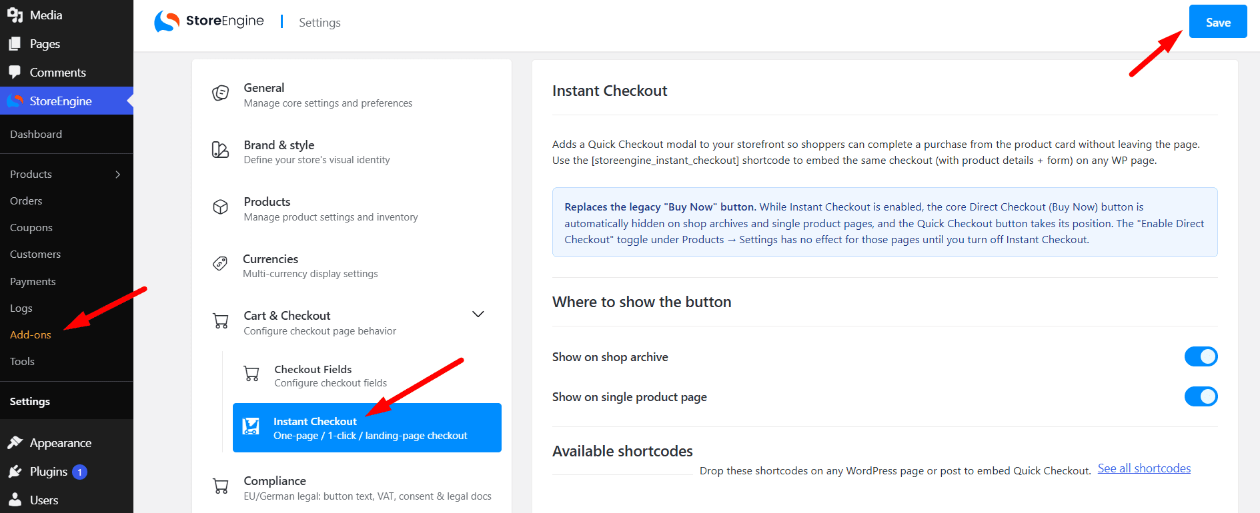Open Orders in the sidebar
This screenshot has width=1260, height=513.
pos(26,201)
